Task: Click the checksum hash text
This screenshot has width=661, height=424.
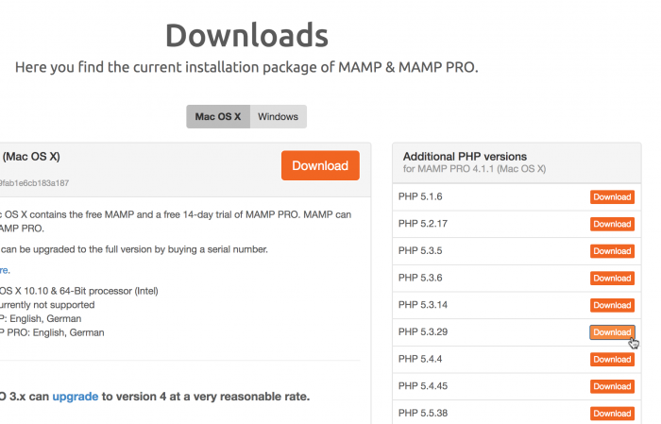Action: pyautogui.click(x=34, y=183)
